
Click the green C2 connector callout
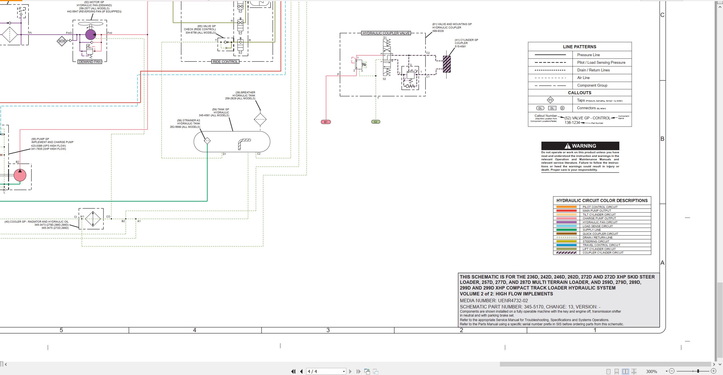375,122
